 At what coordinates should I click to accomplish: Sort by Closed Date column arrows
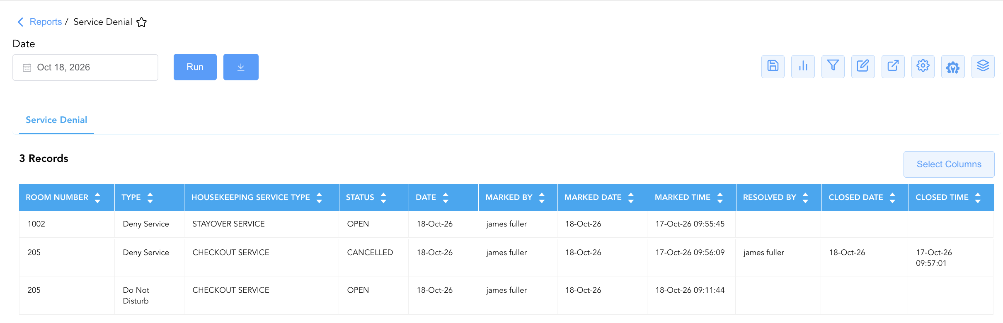(x=892, y=198)
